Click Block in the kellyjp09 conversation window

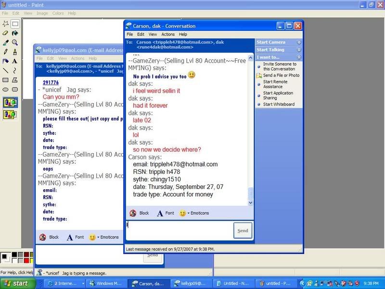(49, 237)
